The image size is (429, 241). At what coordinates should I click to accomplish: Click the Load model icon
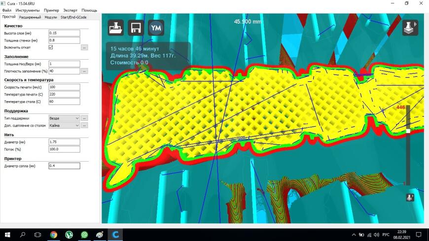116,28
